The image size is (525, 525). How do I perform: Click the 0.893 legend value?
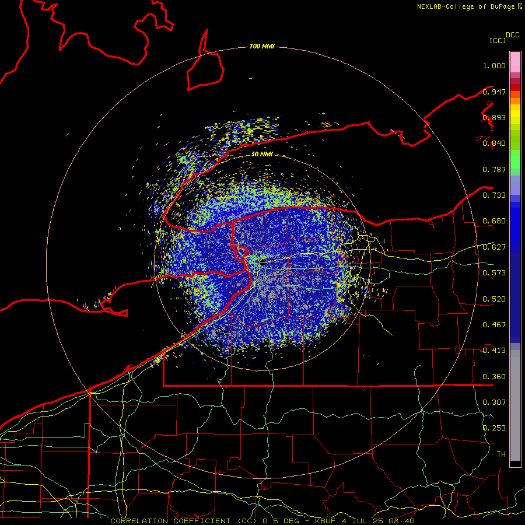(x=494, y=117)
